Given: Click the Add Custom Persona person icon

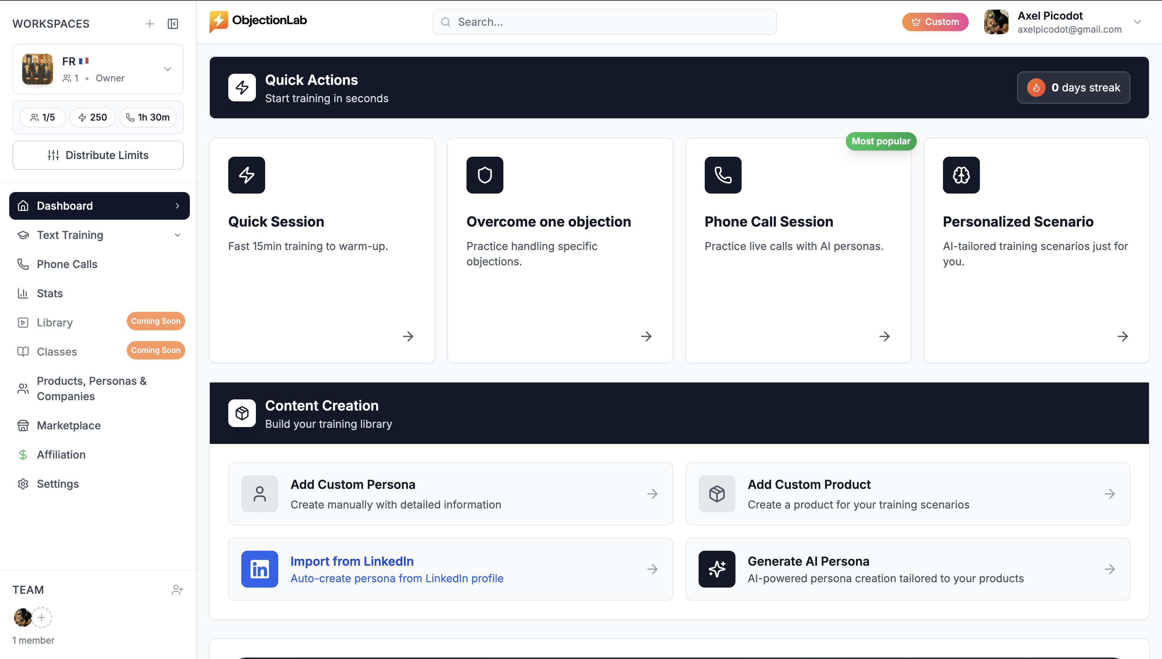Looking at the screenshot, I should 259,493.
